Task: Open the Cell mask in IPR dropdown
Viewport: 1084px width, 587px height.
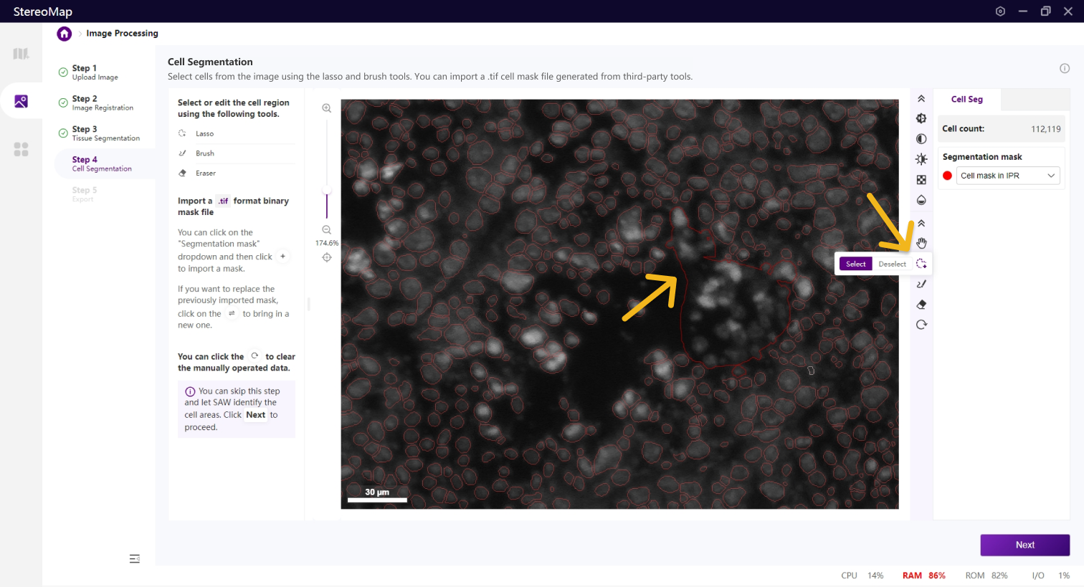Action: pyautogui.click(x=1008, y=176)
